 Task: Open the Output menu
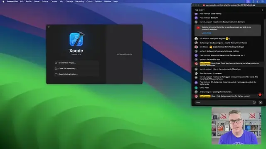point(89,2)
